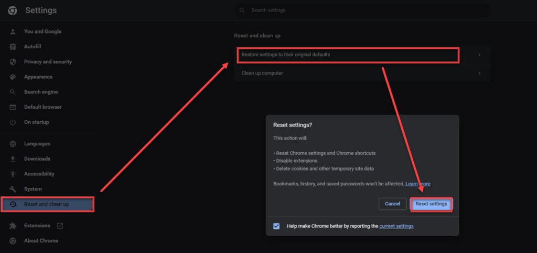Viewport: 537px width, 253px height.
Task: Click the Accessibility figure icon
Action: (x=13, y=174)
